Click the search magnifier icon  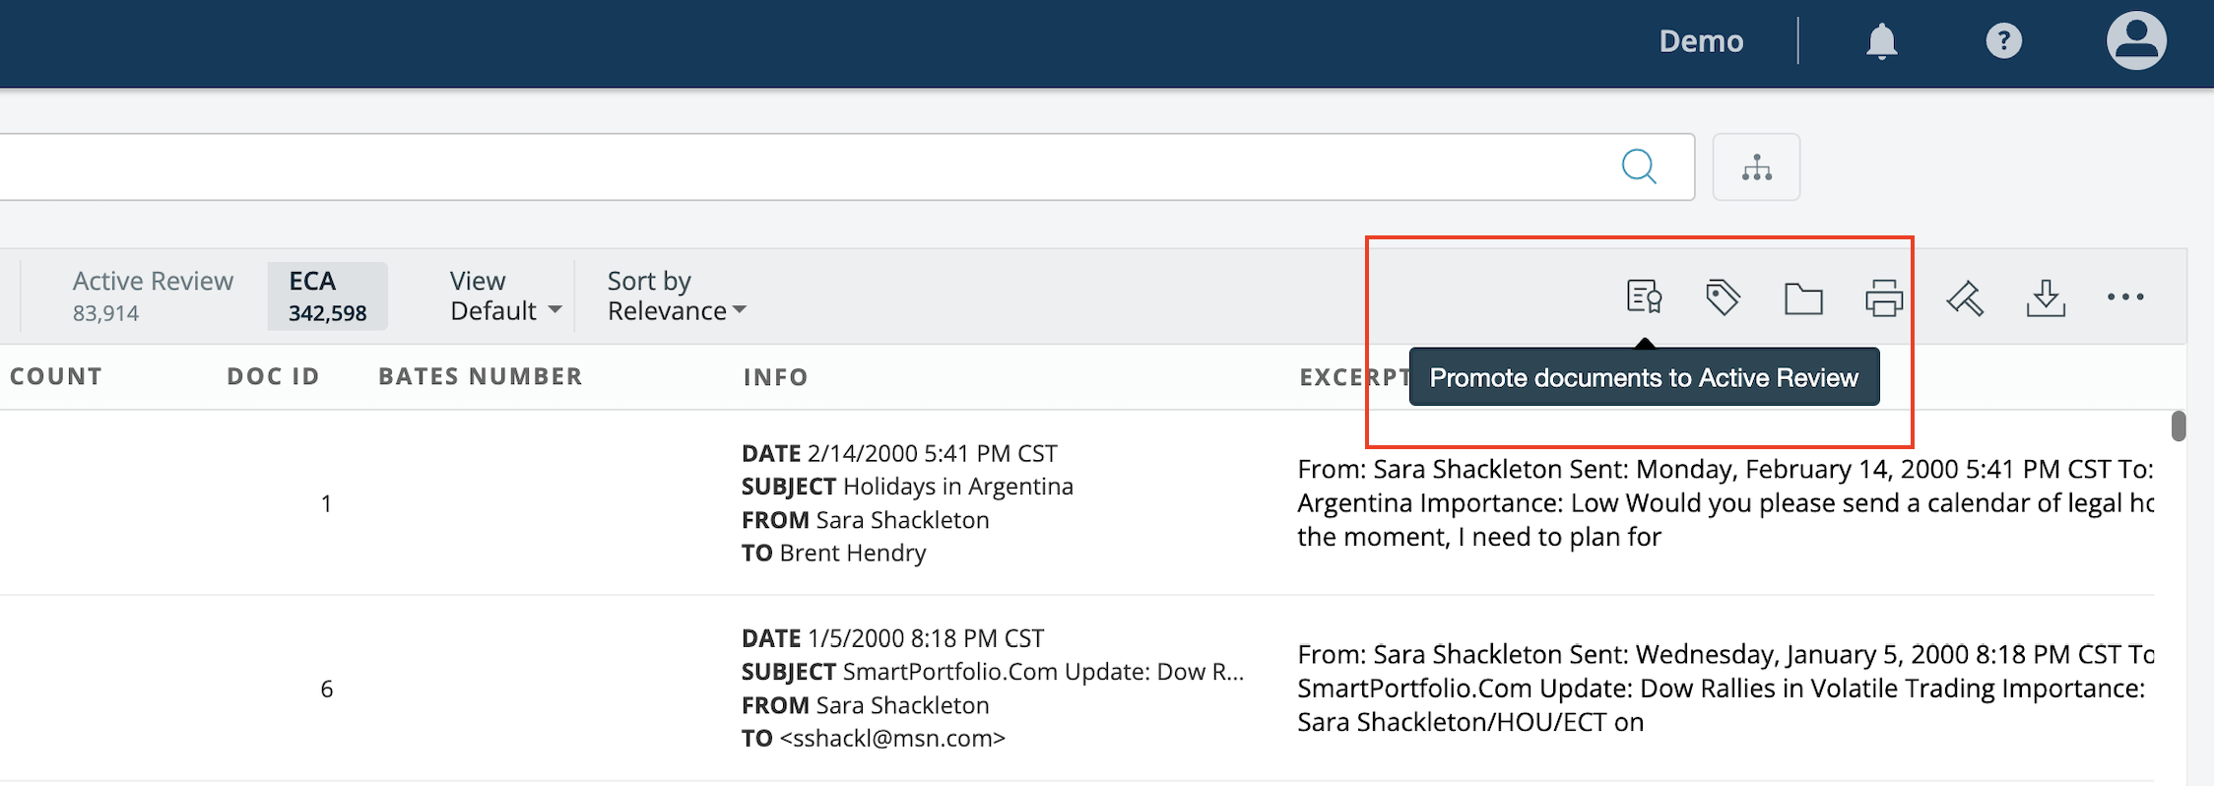tap(1639, 166)
